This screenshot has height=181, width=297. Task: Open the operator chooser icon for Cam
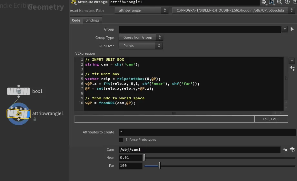pyautogui.click(x=292, y=149)
